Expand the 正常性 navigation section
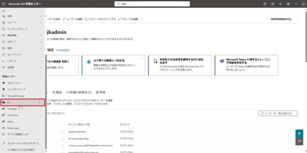The width and height of the screenshot is (307, 153). (x=41, y=67)
